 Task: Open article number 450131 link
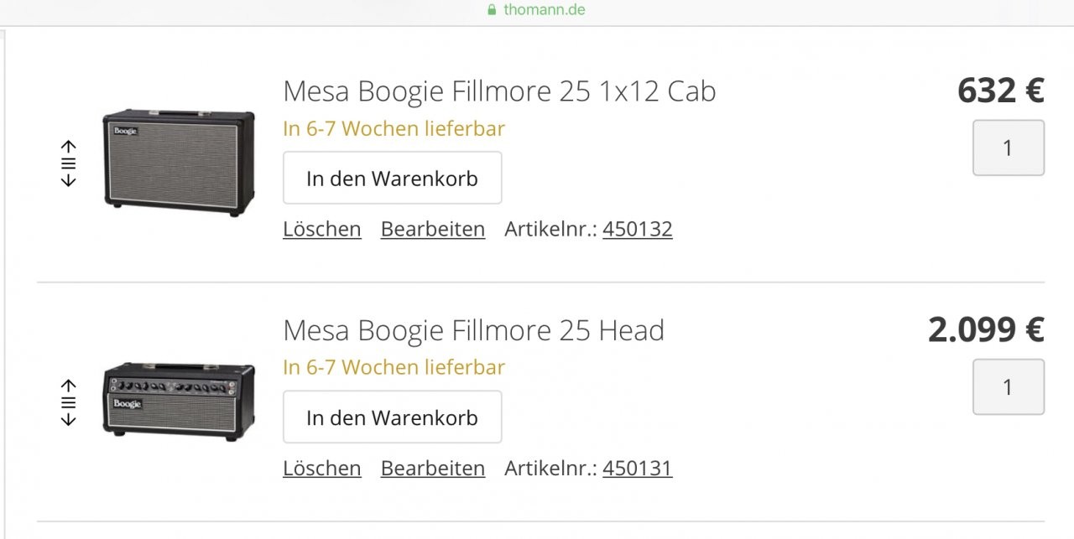[x=638, y=468]
